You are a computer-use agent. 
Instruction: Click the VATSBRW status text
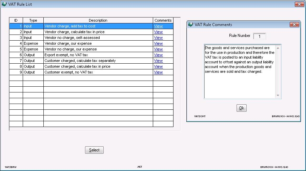(x=11, y=167)
